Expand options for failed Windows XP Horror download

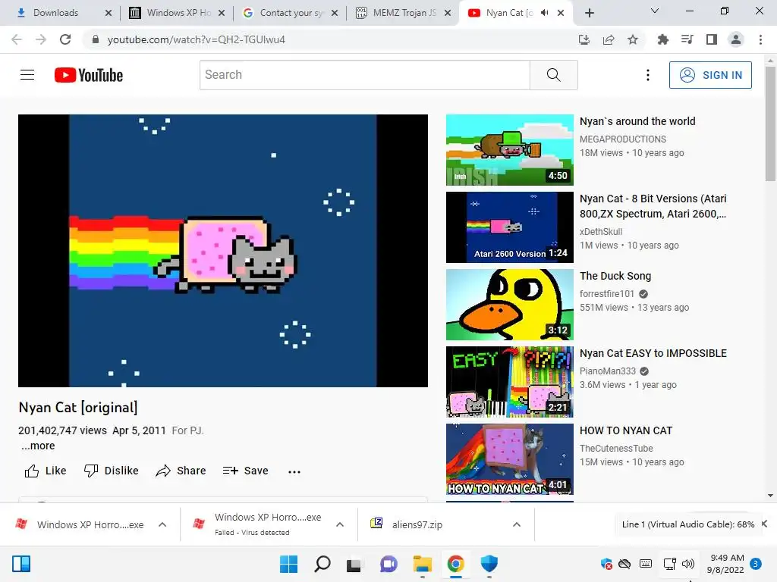coord(340,524)
